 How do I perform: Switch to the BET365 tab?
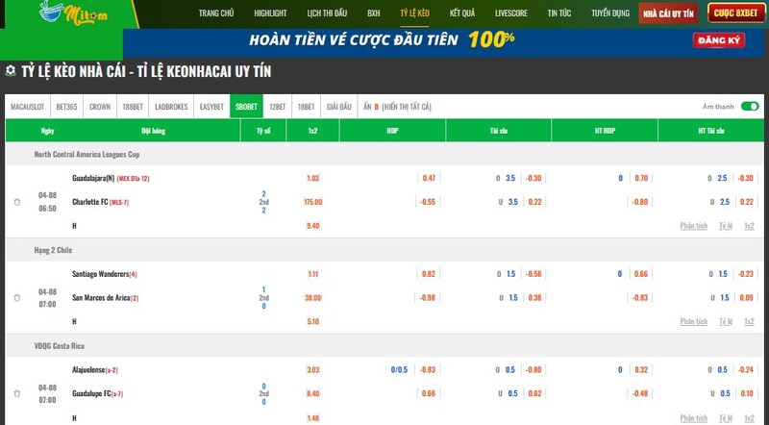pyautogui.click(x=66, y=107)
